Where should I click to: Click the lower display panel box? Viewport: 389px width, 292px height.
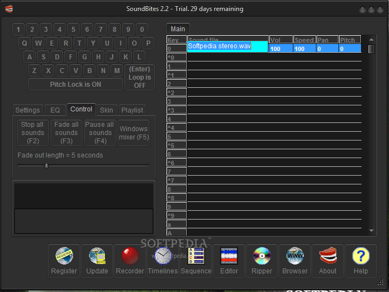[x=84, y=221]
